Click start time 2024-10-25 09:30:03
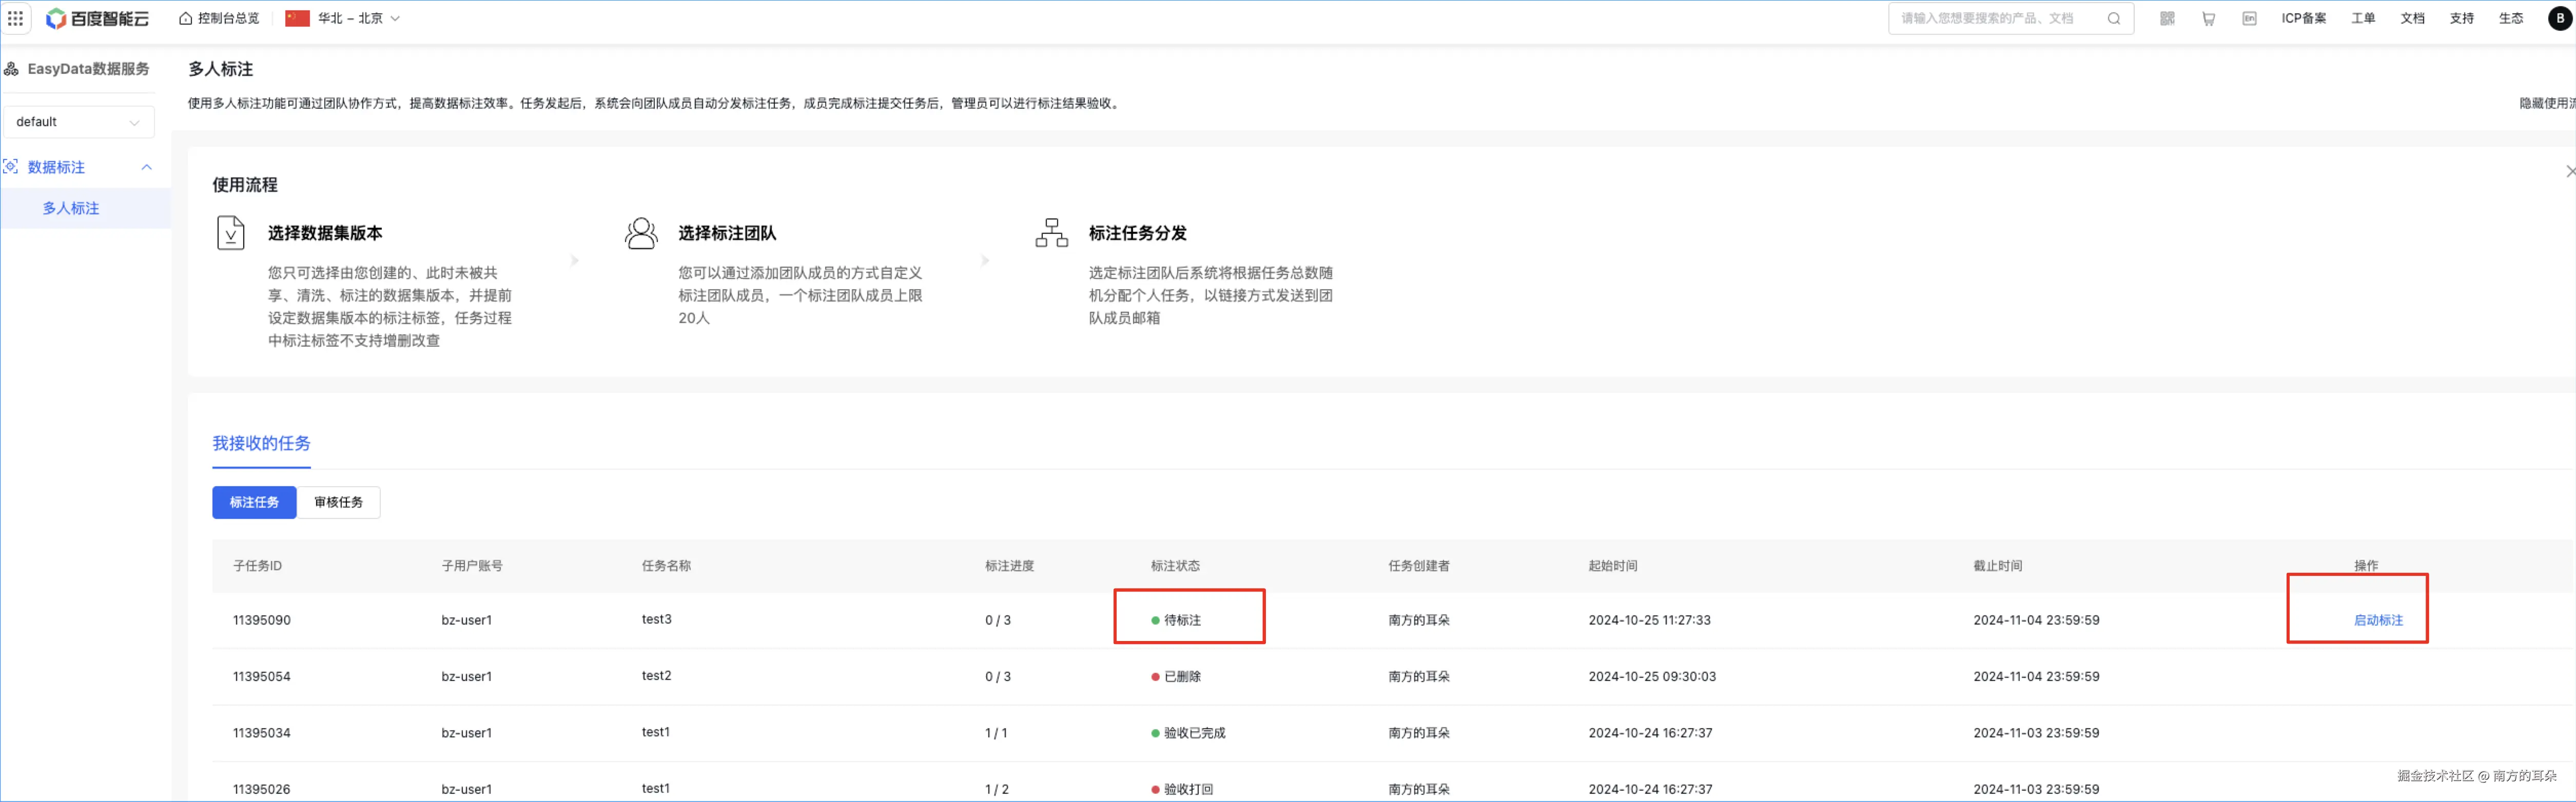2576x802 pixels. 1652,677
